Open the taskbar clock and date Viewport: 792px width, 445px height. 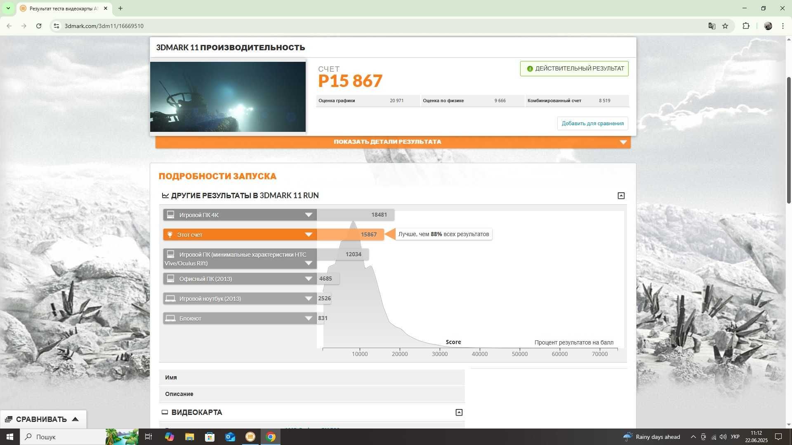pyautogui.click(x=756, y=437)
